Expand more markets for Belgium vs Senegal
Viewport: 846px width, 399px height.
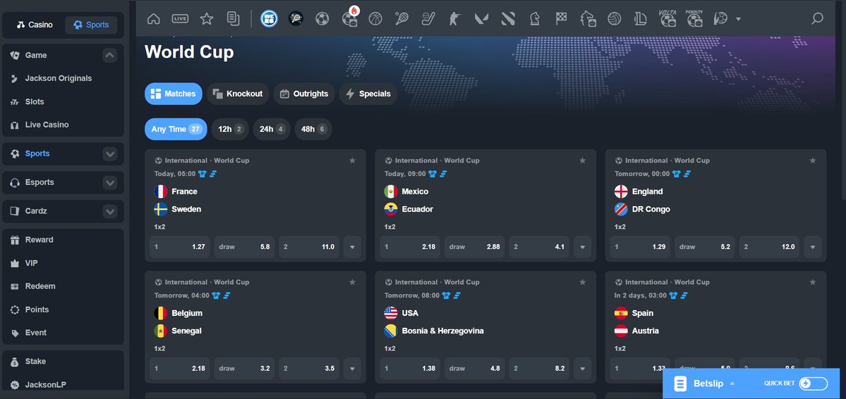[x=352, y=368]
